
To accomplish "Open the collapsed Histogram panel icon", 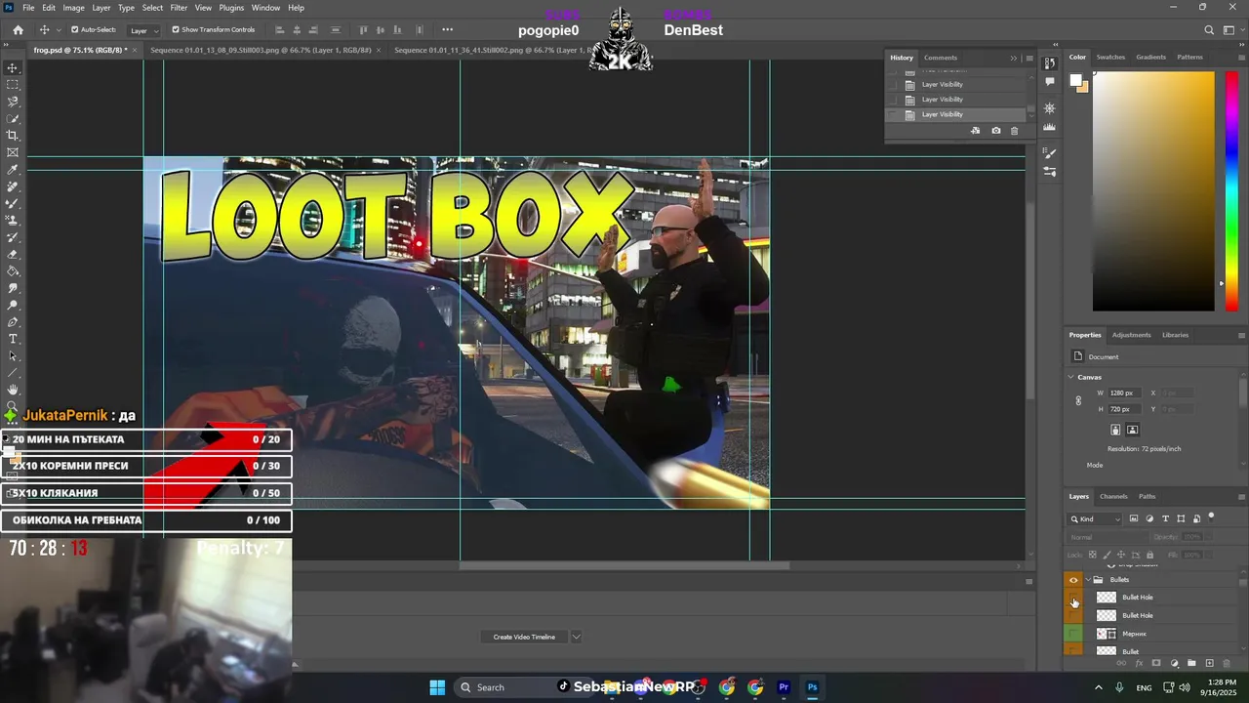I will coord(1049,128).
